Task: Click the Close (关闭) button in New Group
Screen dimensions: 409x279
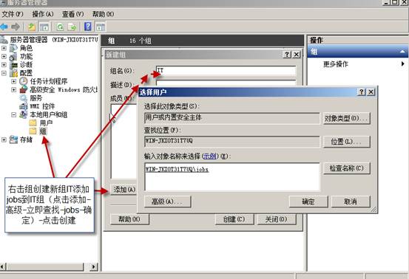Action: coord(277,219)
